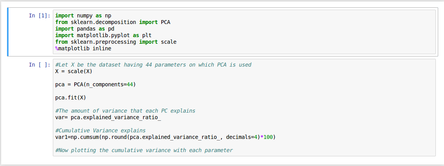Click the 'var1=np.cumsum' code line

tap(165, 137)
